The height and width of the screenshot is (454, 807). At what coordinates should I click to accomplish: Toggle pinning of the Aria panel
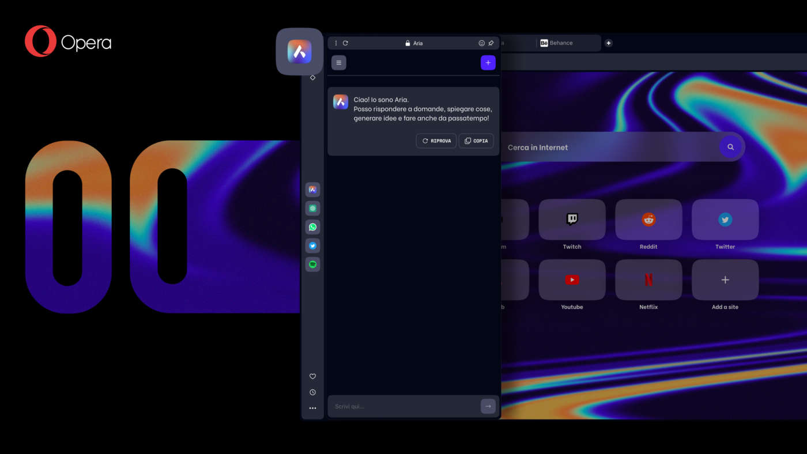point(491,43)
